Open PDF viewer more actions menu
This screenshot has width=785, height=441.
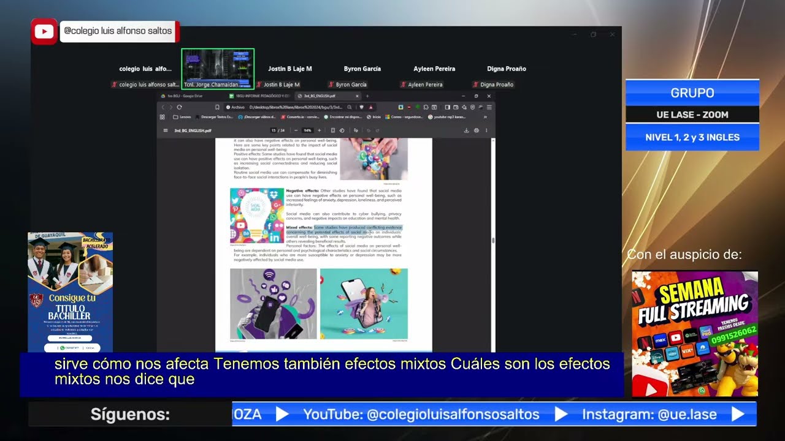(486, 130)
